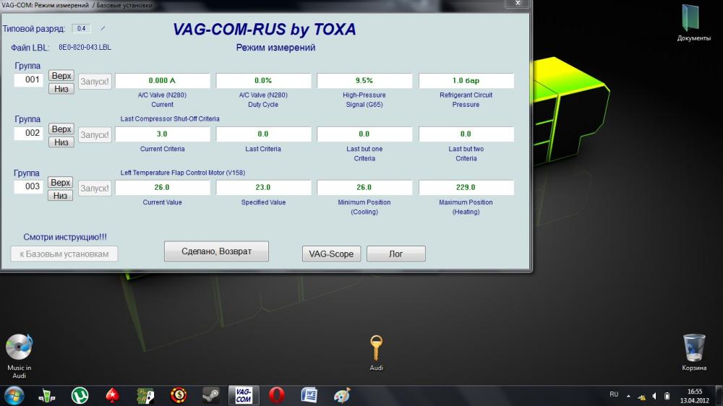Screen dimensions: 723x406
Task: Open the Paint palette taskbar icon
Action: (x=342, y=395)
